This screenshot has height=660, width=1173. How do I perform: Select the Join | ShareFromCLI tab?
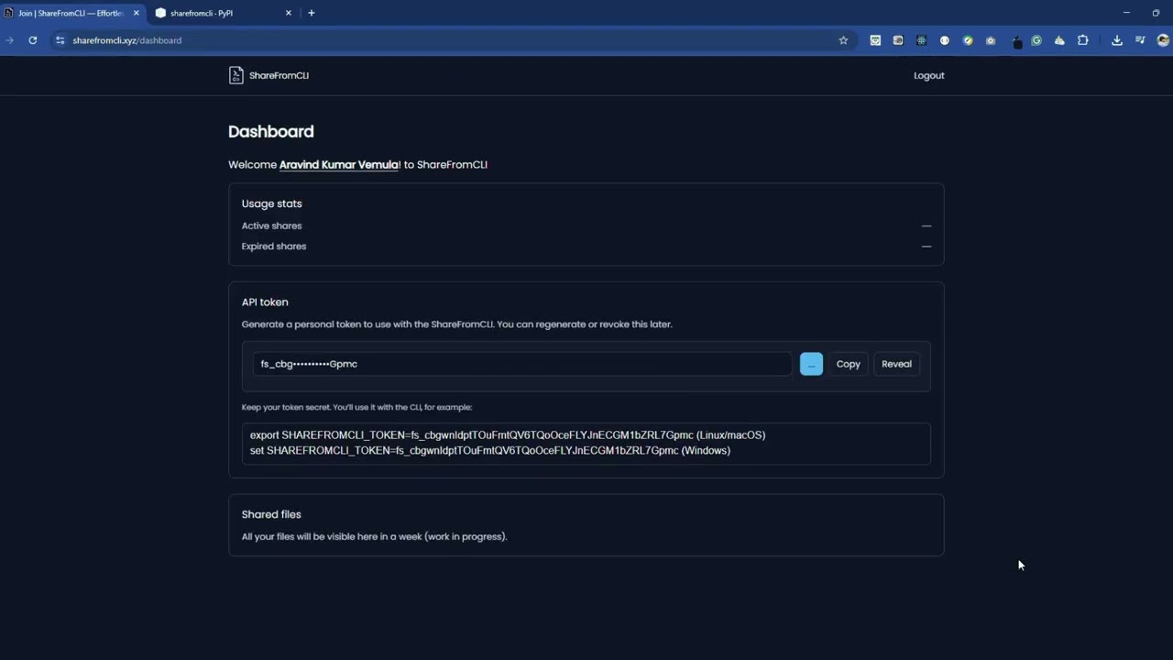pyautogui.click(x=71, y=13)
